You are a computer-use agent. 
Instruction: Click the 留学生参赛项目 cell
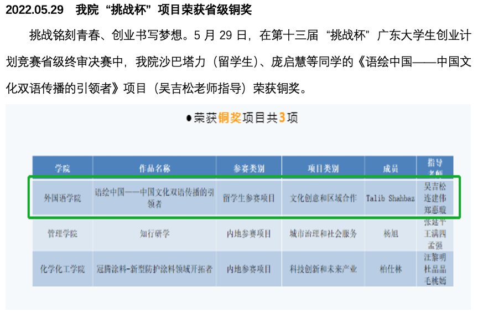[x=249, y=198]
